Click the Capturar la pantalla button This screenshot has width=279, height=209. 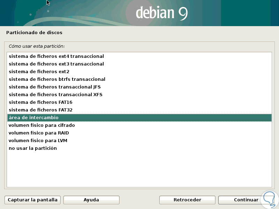coord(32,200)
